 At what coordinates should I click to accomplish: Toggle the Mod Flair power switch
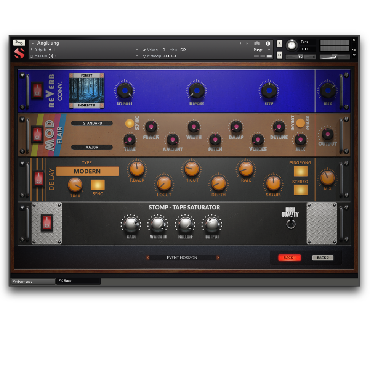click(x=37, y=134)
